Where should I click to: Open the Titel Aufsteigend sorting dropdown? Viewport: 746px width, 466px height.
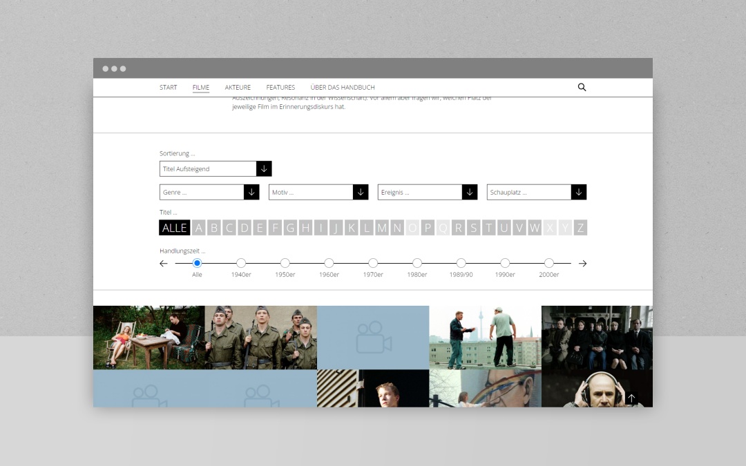[216, 169]
